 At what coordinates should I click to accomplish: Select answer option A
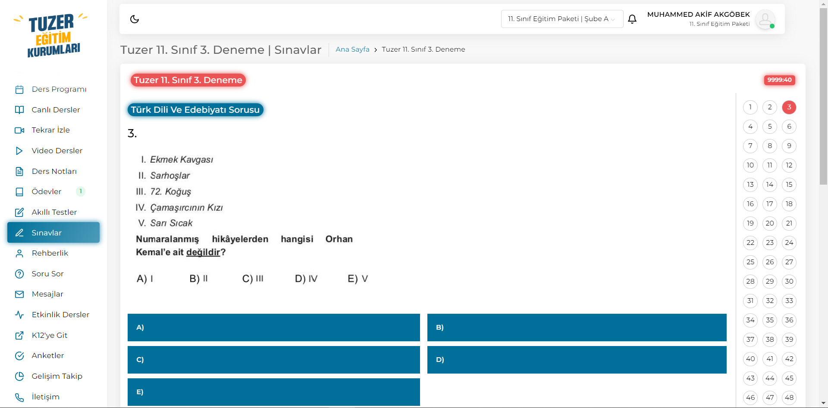(x=273, y=328)
